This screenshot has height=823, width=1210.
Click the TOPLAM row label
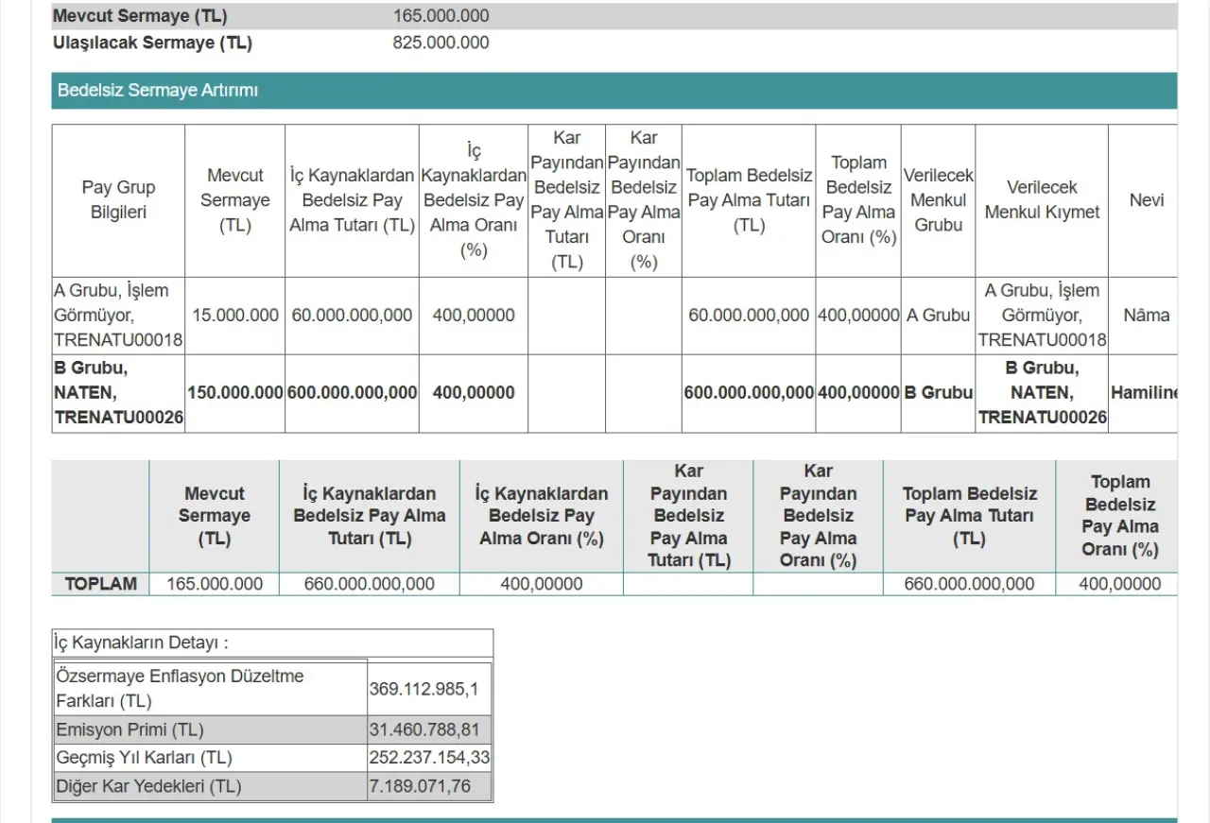[x=100, y=584]
